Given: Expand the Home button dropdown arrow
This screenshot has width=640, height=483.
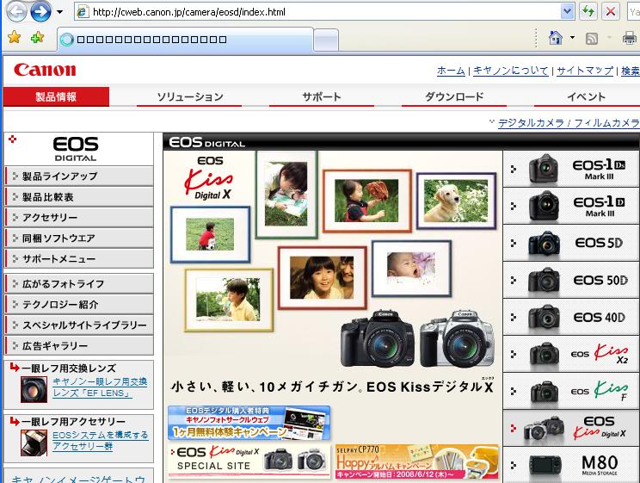Looking at the screenshot, I should tap(572, 38).
